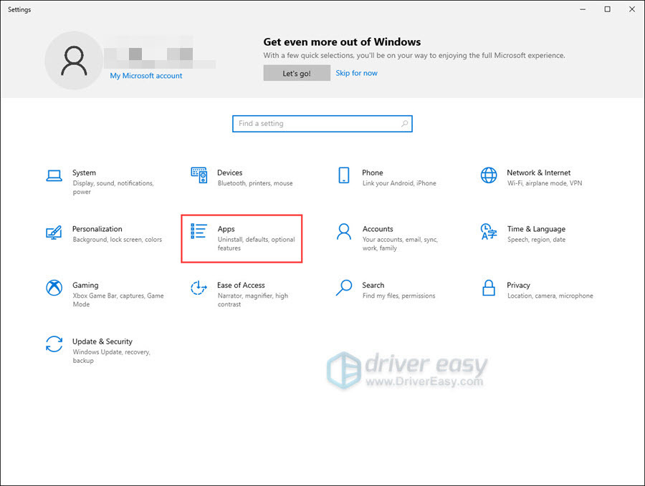Open the Devices keyboard and speaker icon
This screenshot has height=486, width=645.
point(199,175)
